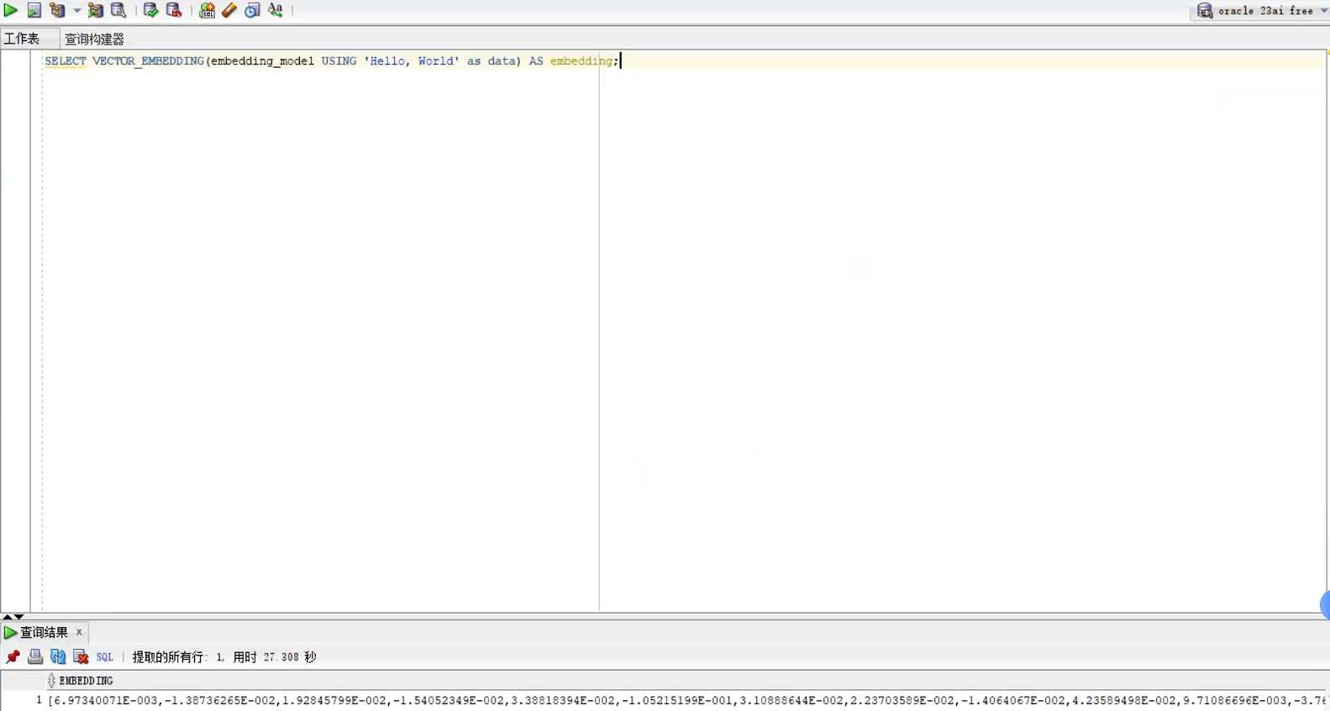The image size is (1330, 711).
Task: Click the embedding alias at the statement end
Action: (x=581, y=61)
